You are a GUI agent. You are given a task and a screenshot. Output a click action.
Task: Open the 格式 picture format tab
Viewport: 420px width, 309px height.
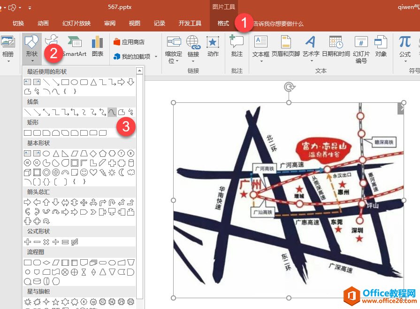223,23
